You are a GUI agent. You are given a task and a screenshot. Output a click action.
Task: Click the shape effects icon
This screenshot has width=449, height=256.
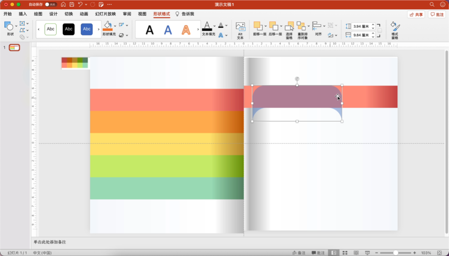click(x=121, y=35)
